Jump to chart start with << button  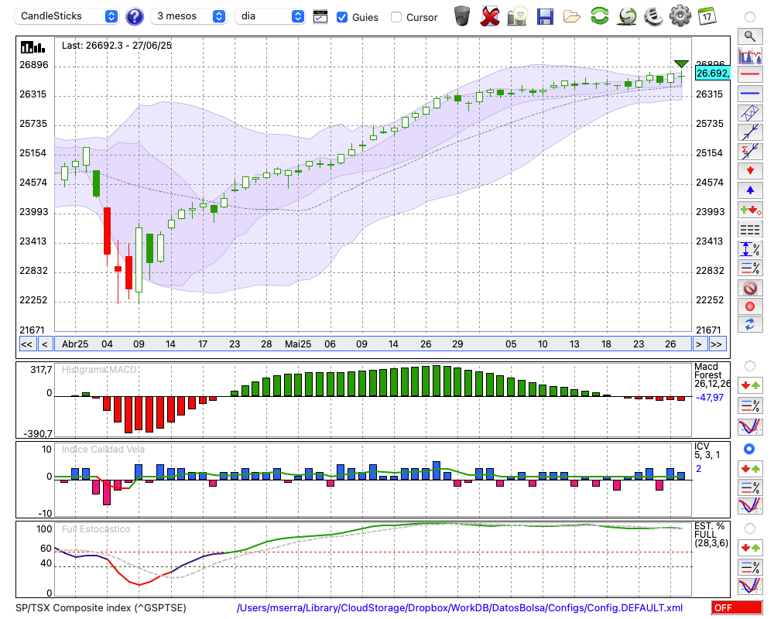click(x=27, y=344)
